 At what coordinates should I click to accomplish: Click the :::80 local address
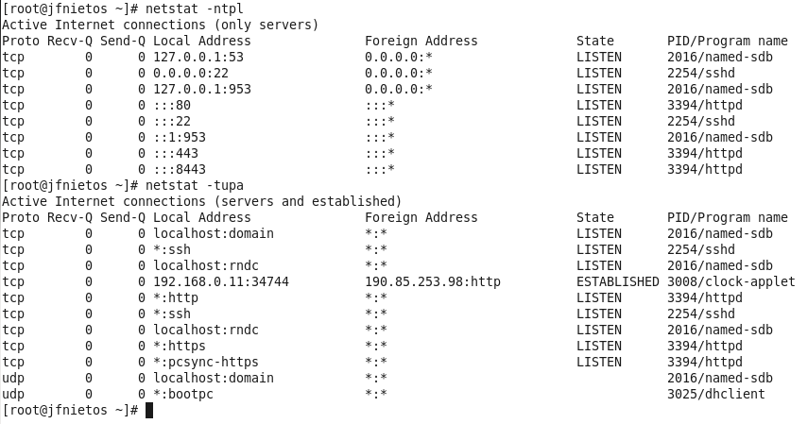coord(172,105)
